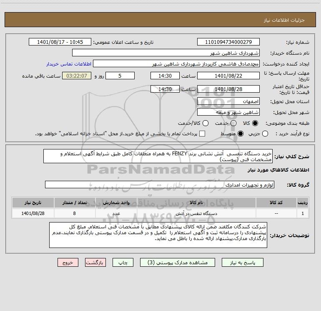Click the price validity time 14:30 field

pos(165,89)
